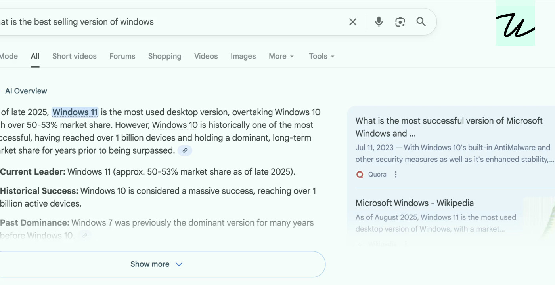Submit search with the magnifying glass icon

421,22
